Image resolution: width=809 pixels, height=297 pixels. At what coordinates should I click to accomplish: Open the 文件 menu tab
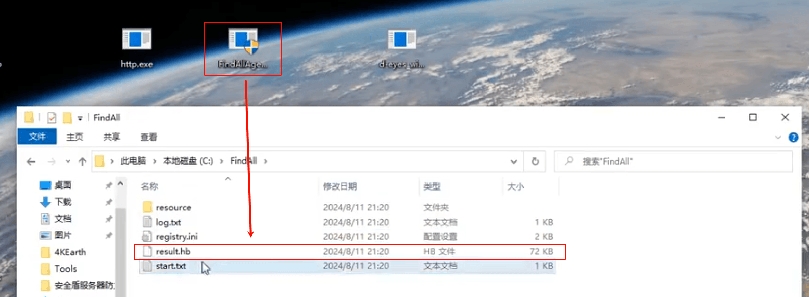click(37, 137)
